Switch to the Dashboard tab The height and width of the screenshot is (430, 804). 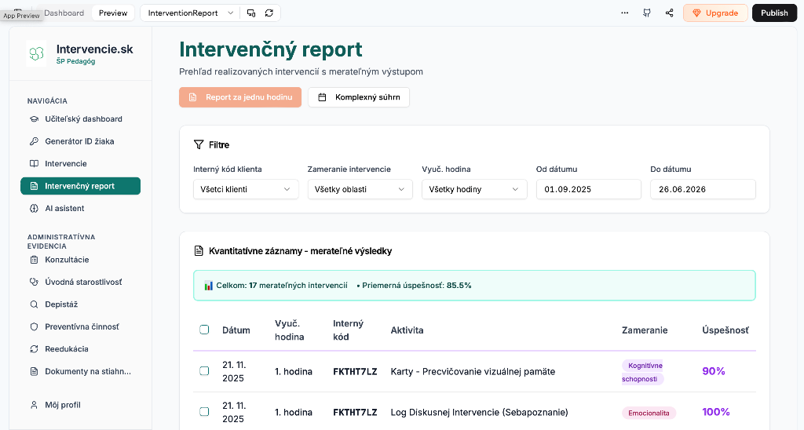[x=64, y=13]
